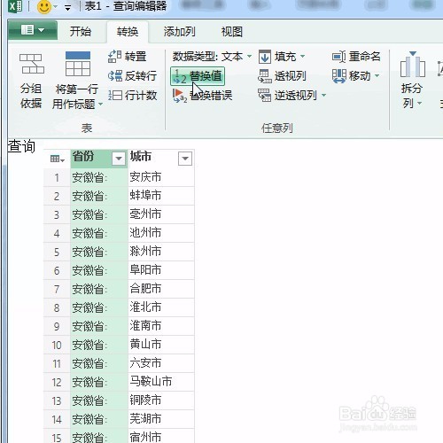Click the 安徽省: cell in row 10
This screenshot has height=443, width=443.
click(99, 345)
